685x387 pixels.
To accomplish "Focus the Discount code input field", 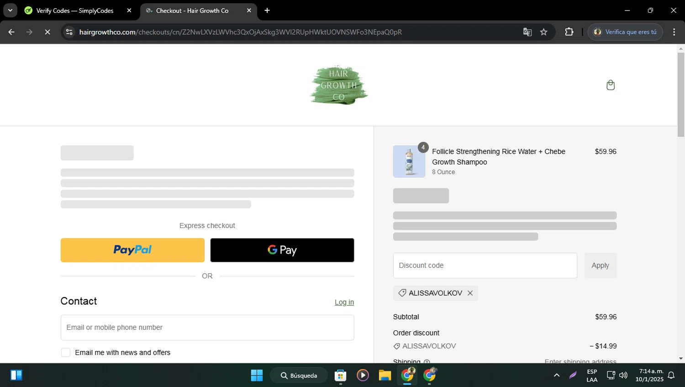I will [485, 265].
